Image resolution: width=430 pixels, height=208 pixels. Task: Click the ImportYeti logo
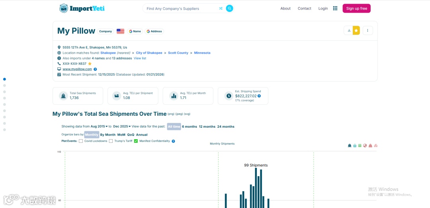(82, 8)
